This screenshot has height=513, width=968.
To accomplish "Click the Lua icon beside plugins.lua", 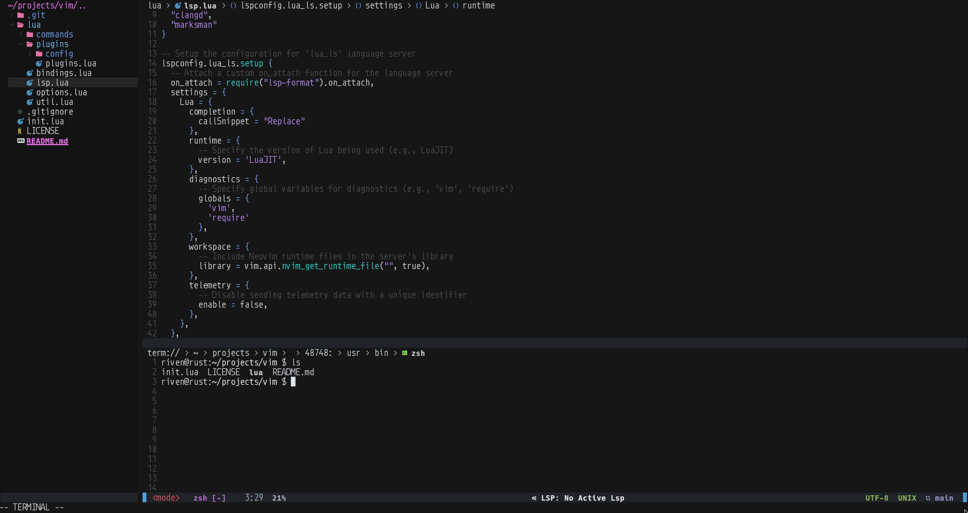I will 39,63.
